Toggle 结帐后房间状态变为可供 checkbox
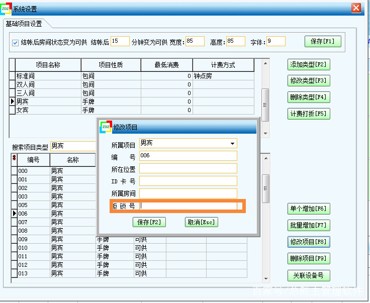 coord(15,42)
